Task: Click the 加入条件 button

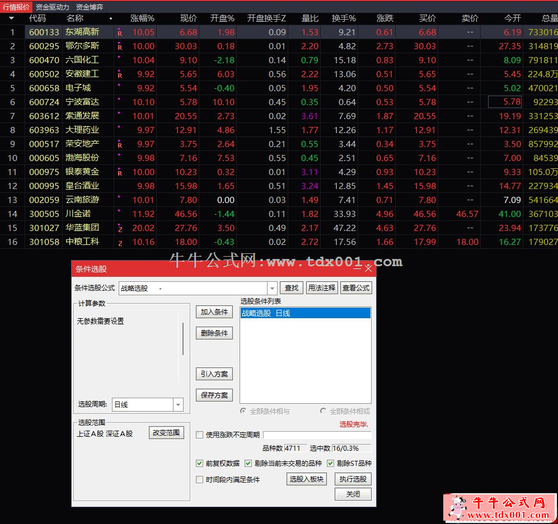Action: pos(214,311)
